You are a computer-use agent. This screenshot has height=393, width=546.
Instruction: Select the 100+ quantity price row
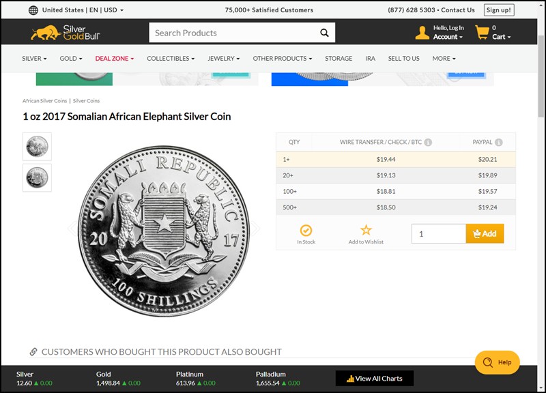[396, 192]
